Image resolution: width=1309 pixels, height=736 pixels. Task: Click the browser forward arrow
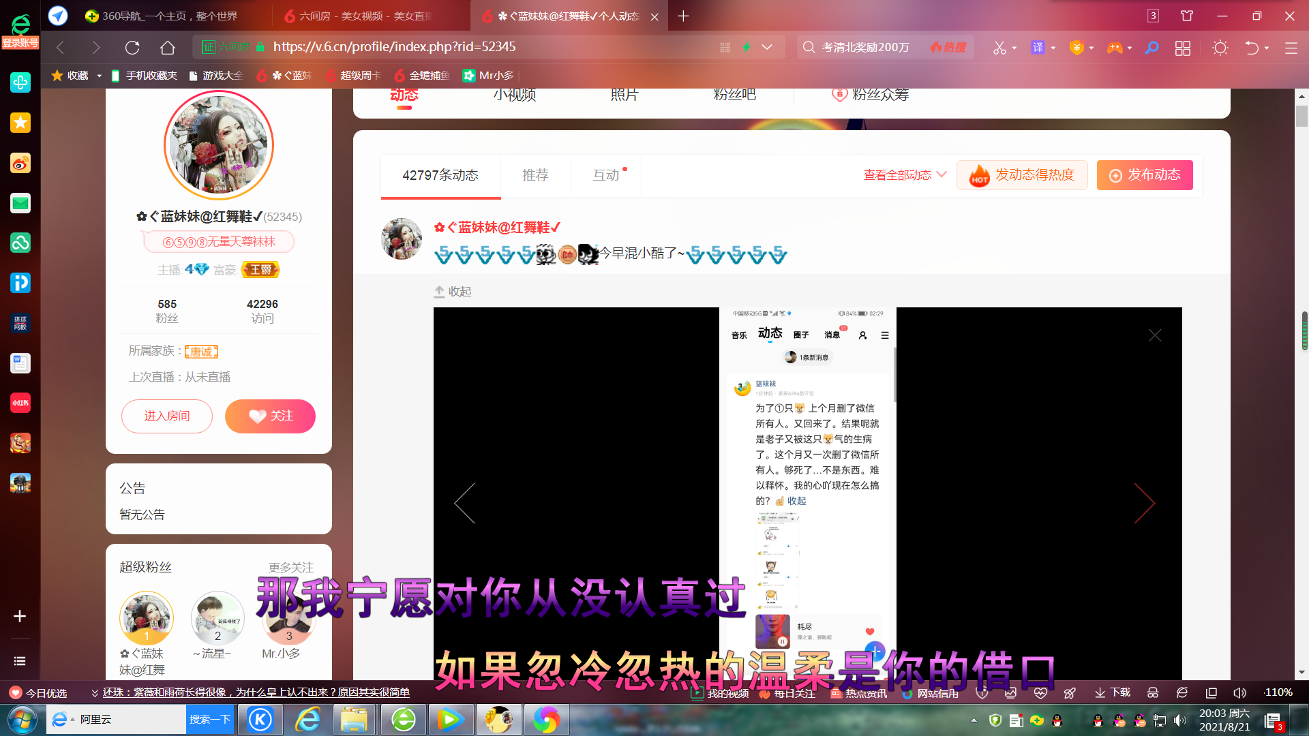click(x=96, y=47)
